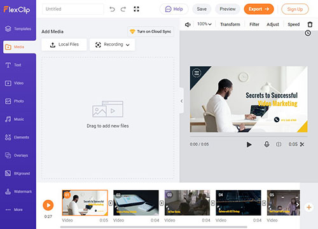The image size is (318, 229).
Task: Turn on Cloud Sync
Action: pyautogui.click(x=151, y=31)
